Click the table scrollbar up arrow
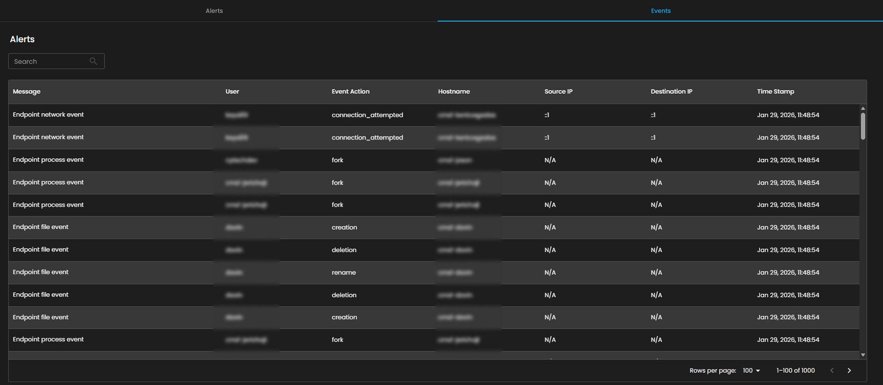The width and height of the screenshot is (883, 385). tap(863, 108)
